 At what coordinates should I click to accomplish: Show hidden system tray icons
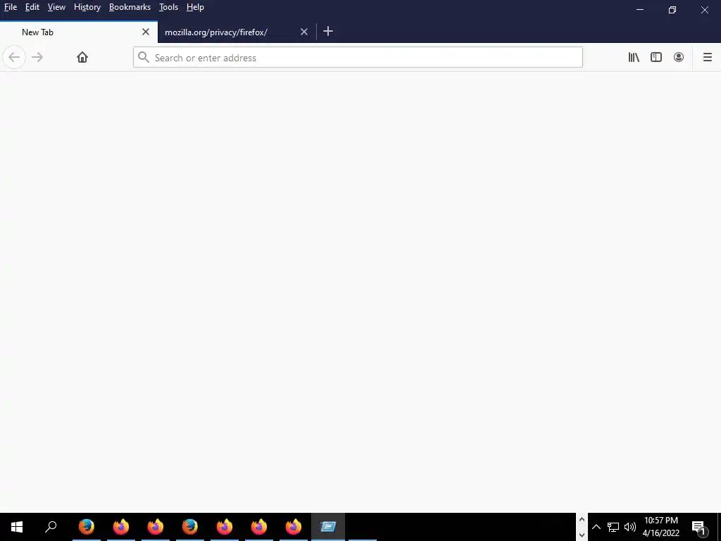(x=596, y=527)
